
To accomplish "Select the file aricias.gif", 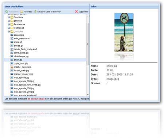I will (18, 46).
